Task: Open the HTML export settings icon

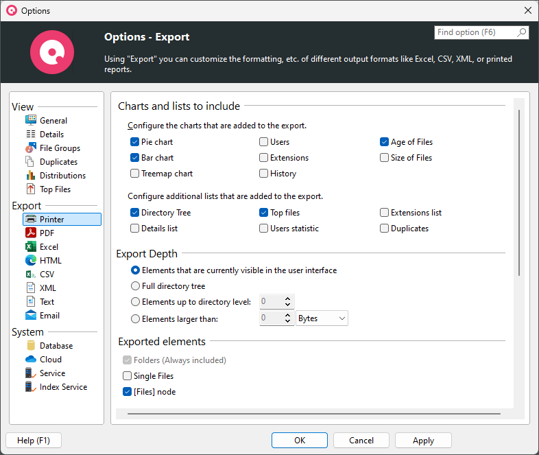Action: coord(31,261)
